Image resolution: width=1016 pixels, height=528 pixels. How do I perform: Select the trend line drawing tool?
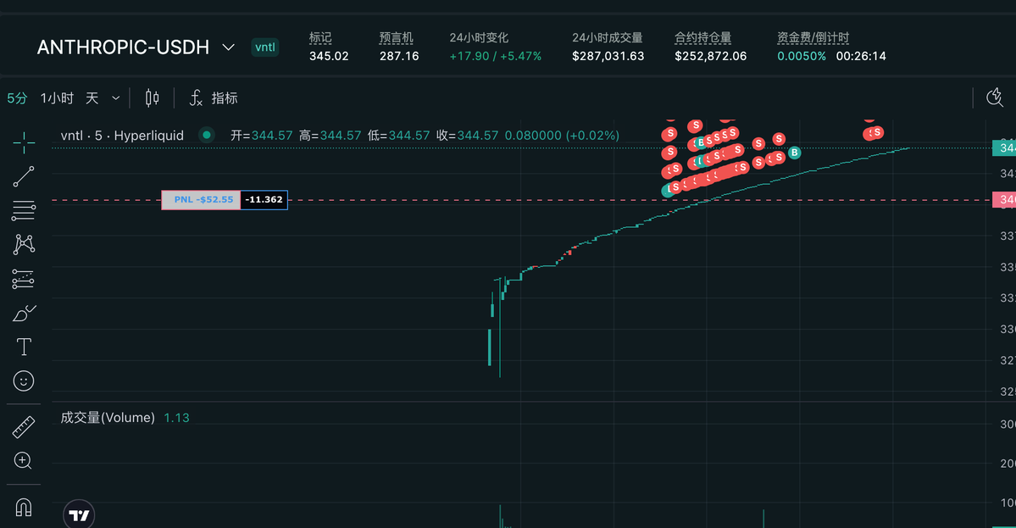(24, 176)
